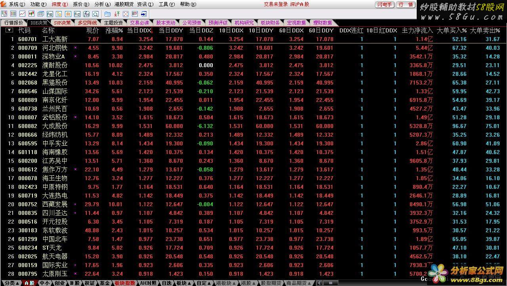Open the table header dropdown arrow box
Screen dimensions: 507x286
9,30
